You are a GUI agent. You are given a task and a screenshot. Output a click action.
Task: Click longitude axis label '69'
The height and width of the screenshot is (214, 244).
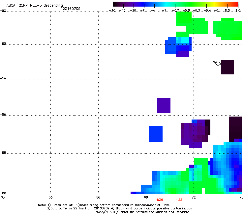click(146, 197)
